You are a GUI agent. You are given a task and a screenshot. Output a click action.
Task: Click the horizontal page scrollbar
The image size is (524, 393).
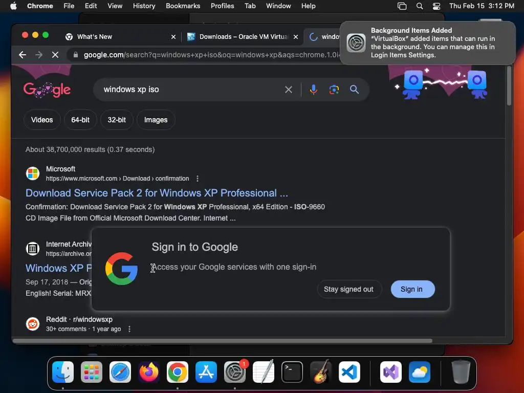pyautogui.click(x=222, y=341)
